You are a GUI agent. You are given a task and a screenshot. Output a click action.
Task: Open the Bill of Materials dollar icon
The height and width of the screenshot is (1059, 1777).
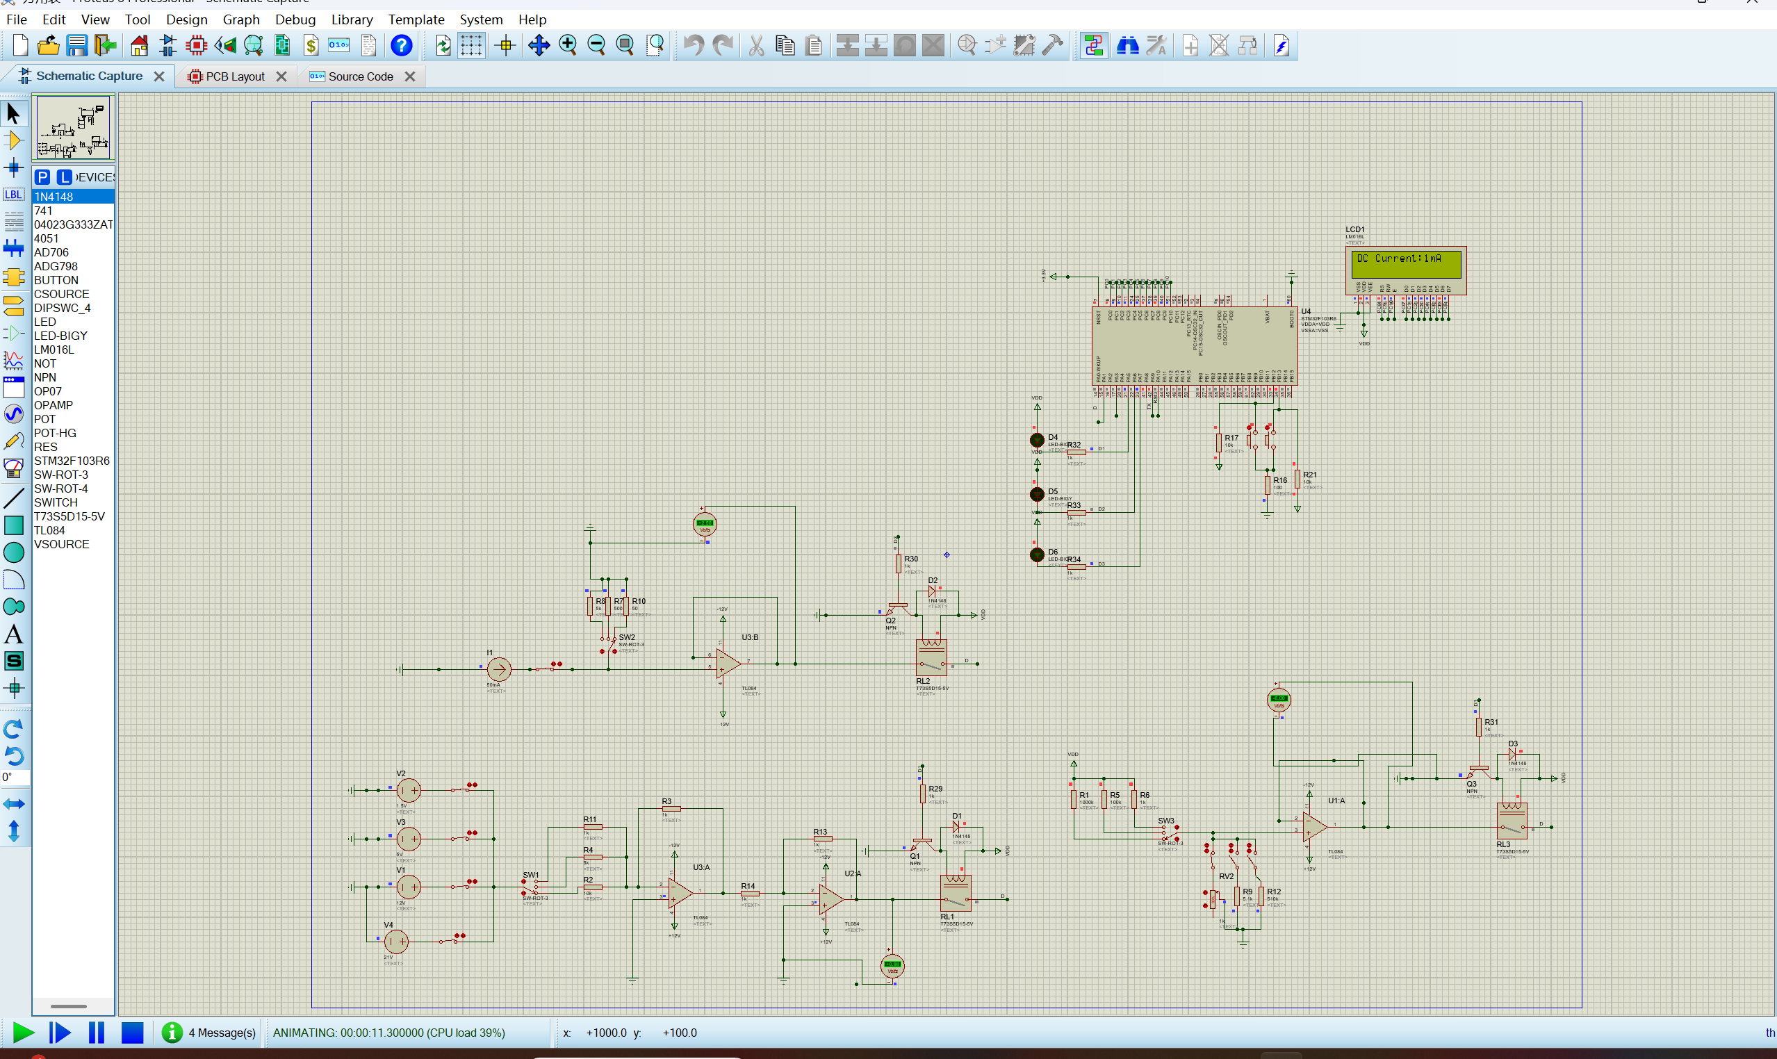coord(311,46)
